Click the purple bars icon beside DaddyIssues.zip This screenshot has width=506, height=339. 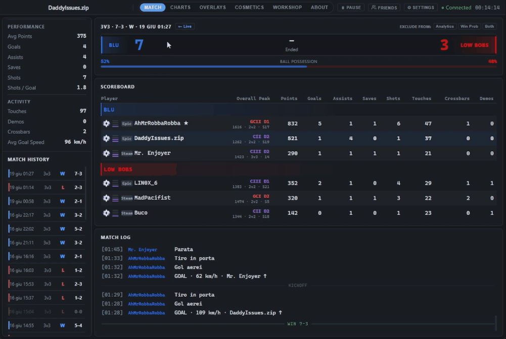click(115, 139)
